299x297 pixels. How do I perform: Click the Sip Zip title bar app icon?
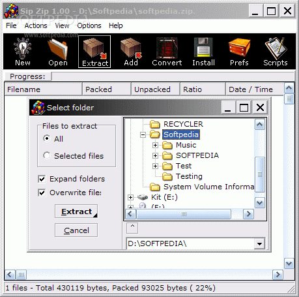[x=11, y=11]
